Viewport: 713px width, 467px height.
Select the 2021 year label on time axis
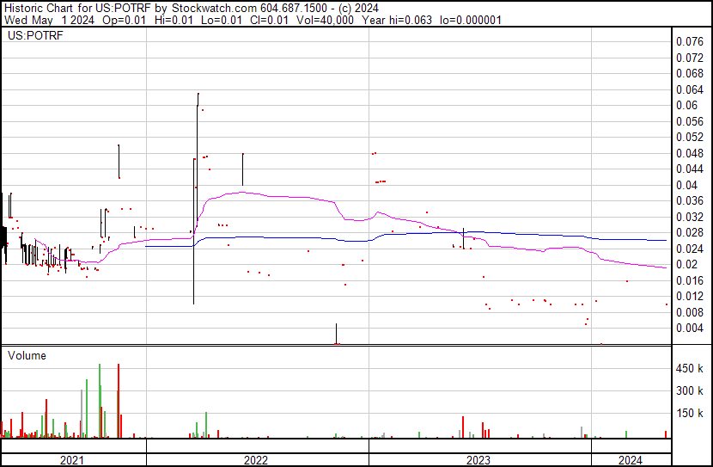pyautogui.click(x=72, y=460)
